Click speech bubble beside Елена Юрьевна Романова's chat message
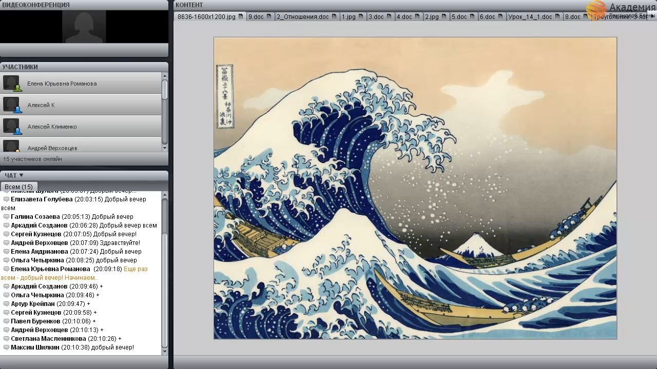657x369 pixels. coord(7,269)
